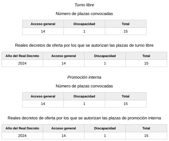Click 2024 cell in promoción interna decree table

coord(22,136)
